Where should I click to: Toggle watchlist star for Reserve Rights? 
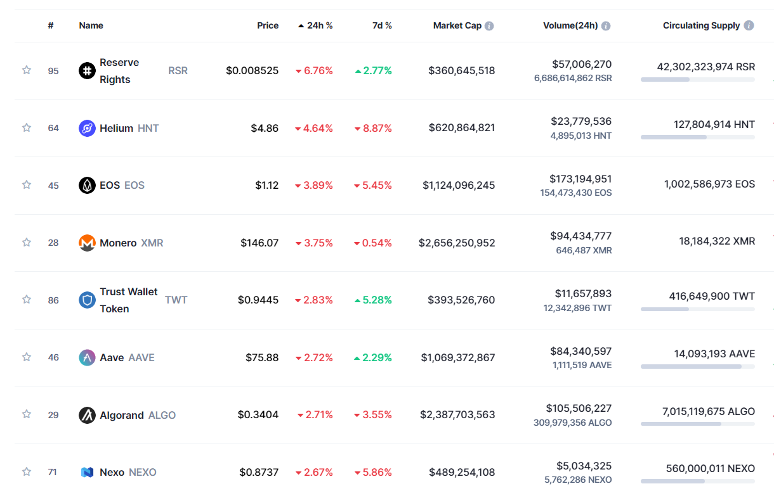tap(27, 70)
